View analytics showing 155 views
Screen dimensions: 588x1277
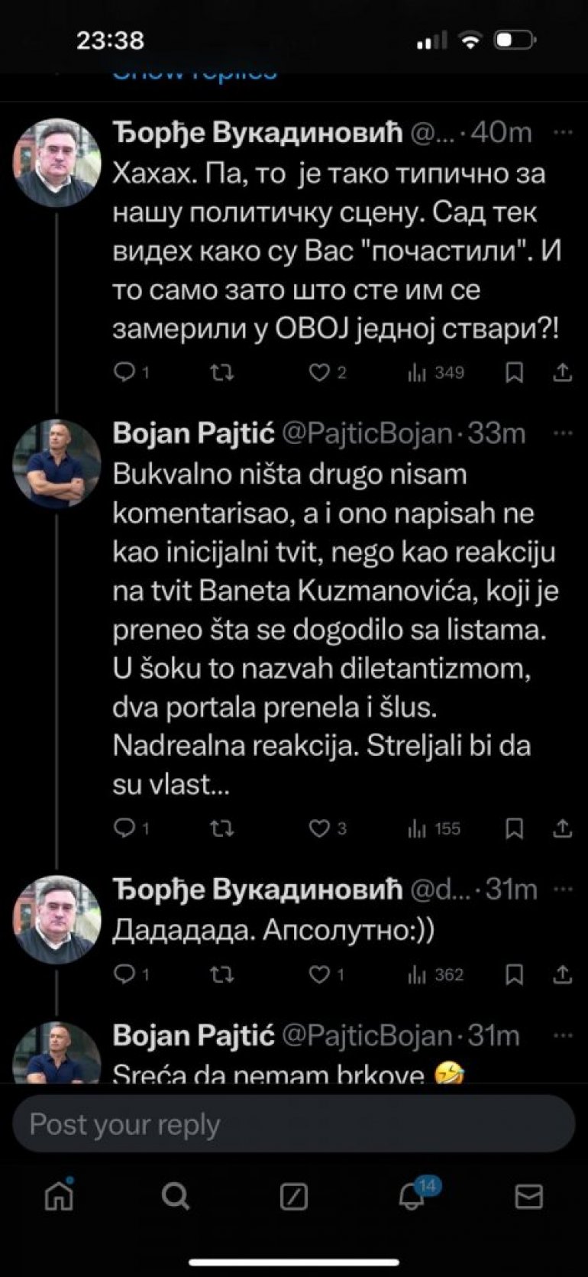pyautogui.click(x=435, y=828)
